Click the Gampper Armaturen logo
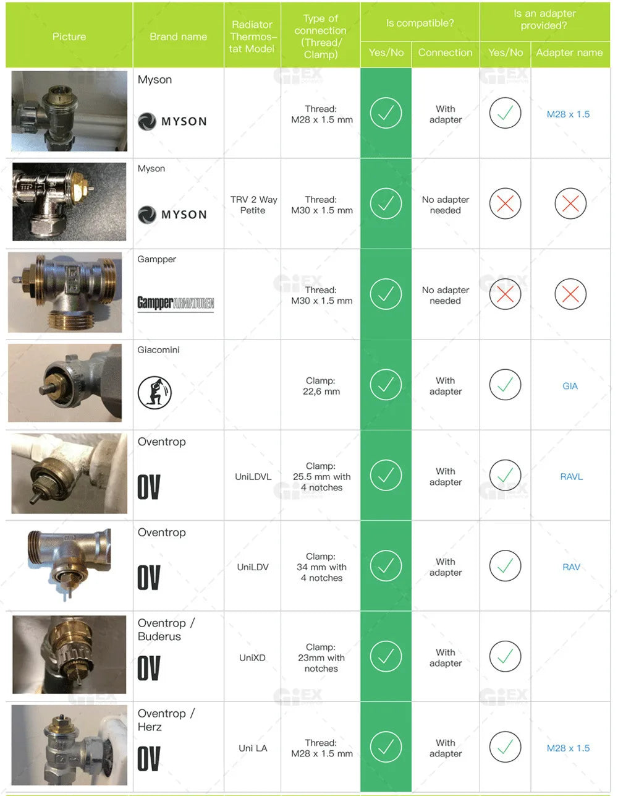Screen dimensions: 618x796 (x=176, y=303)
